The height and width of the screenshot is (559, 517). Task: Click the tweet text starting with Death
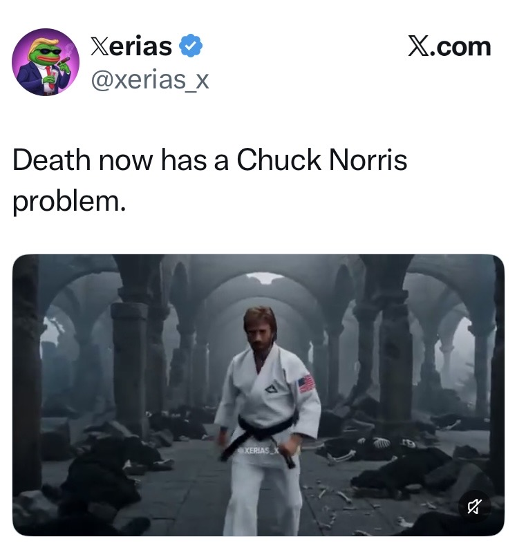click(209, 181)
